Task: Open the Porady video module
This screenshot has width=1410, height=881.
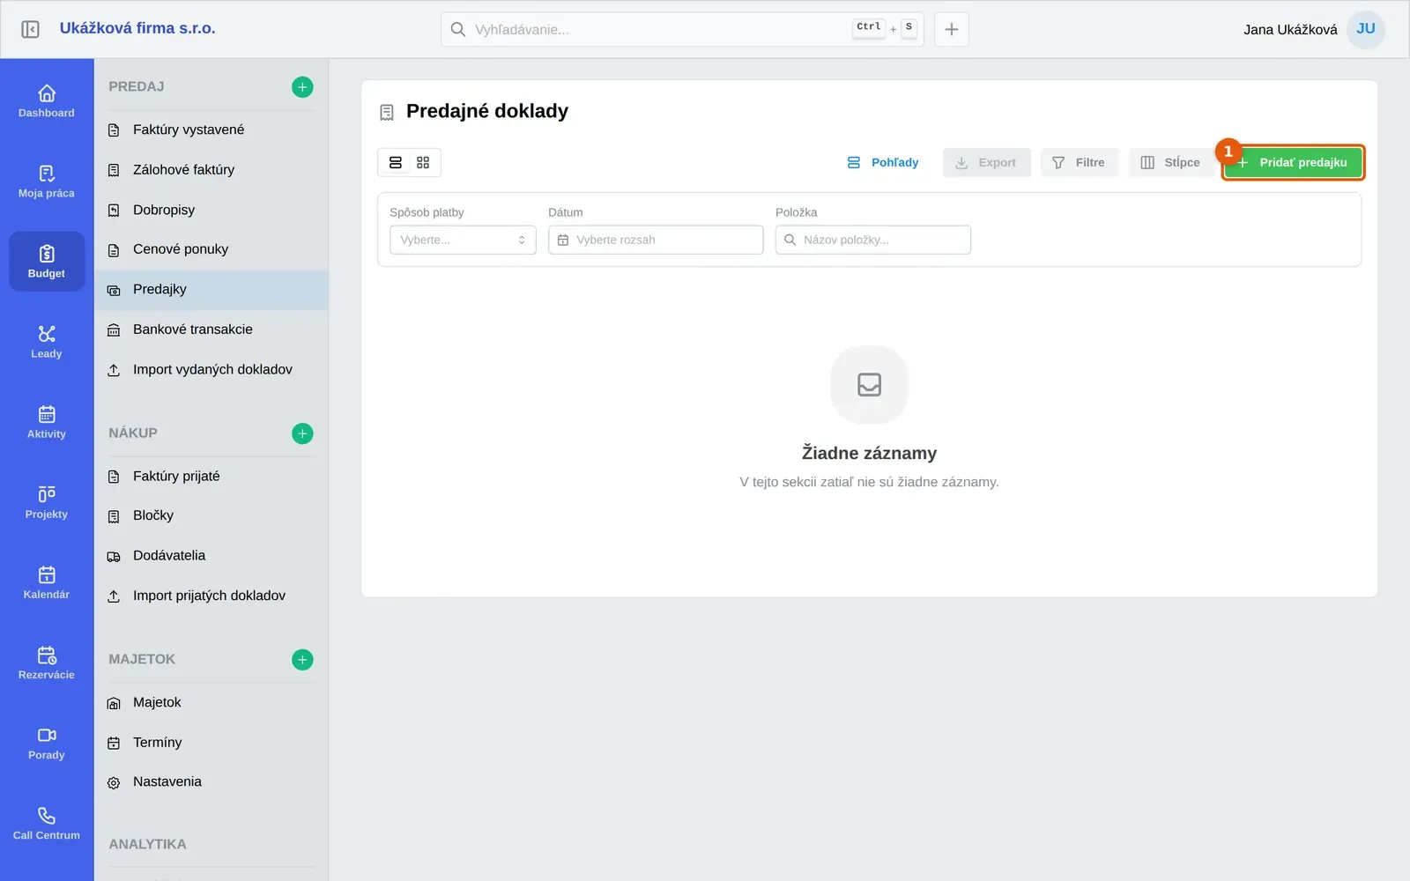Action: [x=47, y=743]
